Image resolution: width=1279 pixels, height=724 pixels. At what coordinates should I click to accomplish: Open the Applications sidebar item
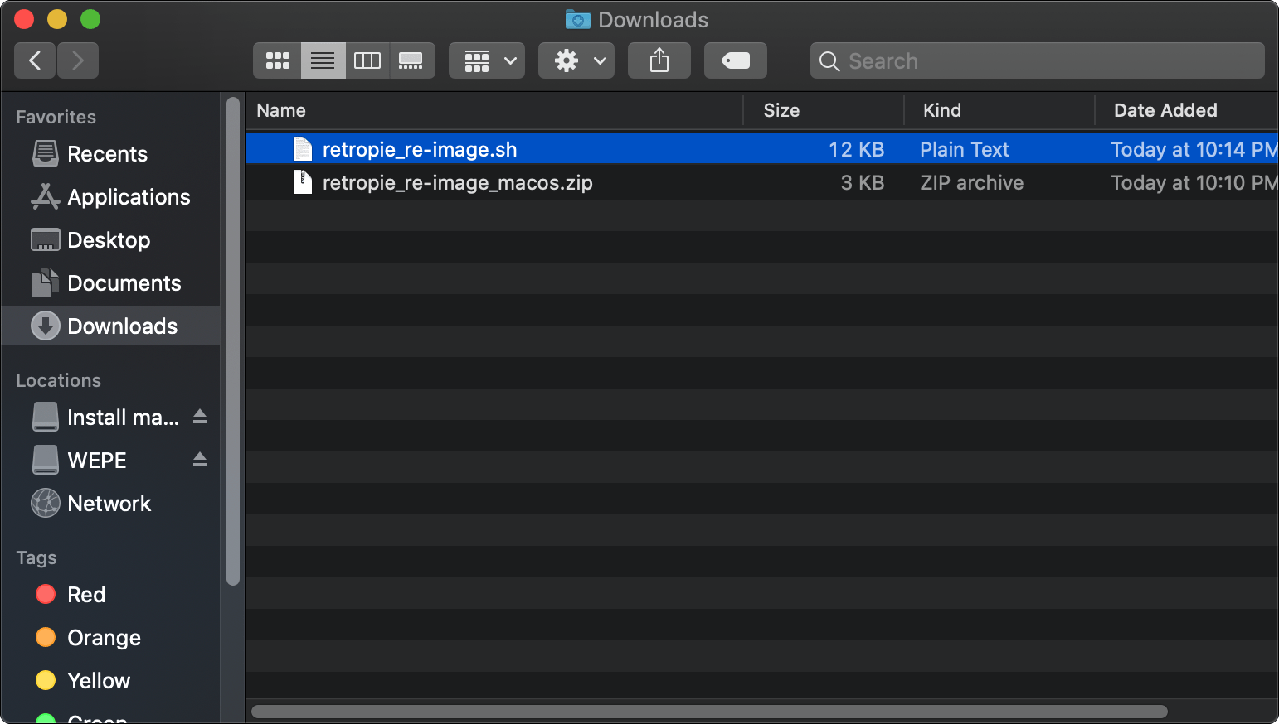[128, 197]
